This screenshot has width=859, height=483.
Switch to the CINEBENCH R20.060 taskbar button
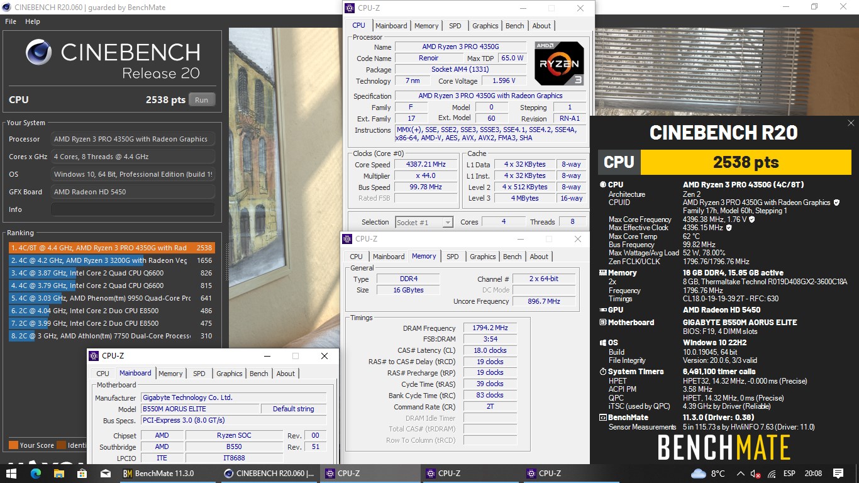(269, 473)
